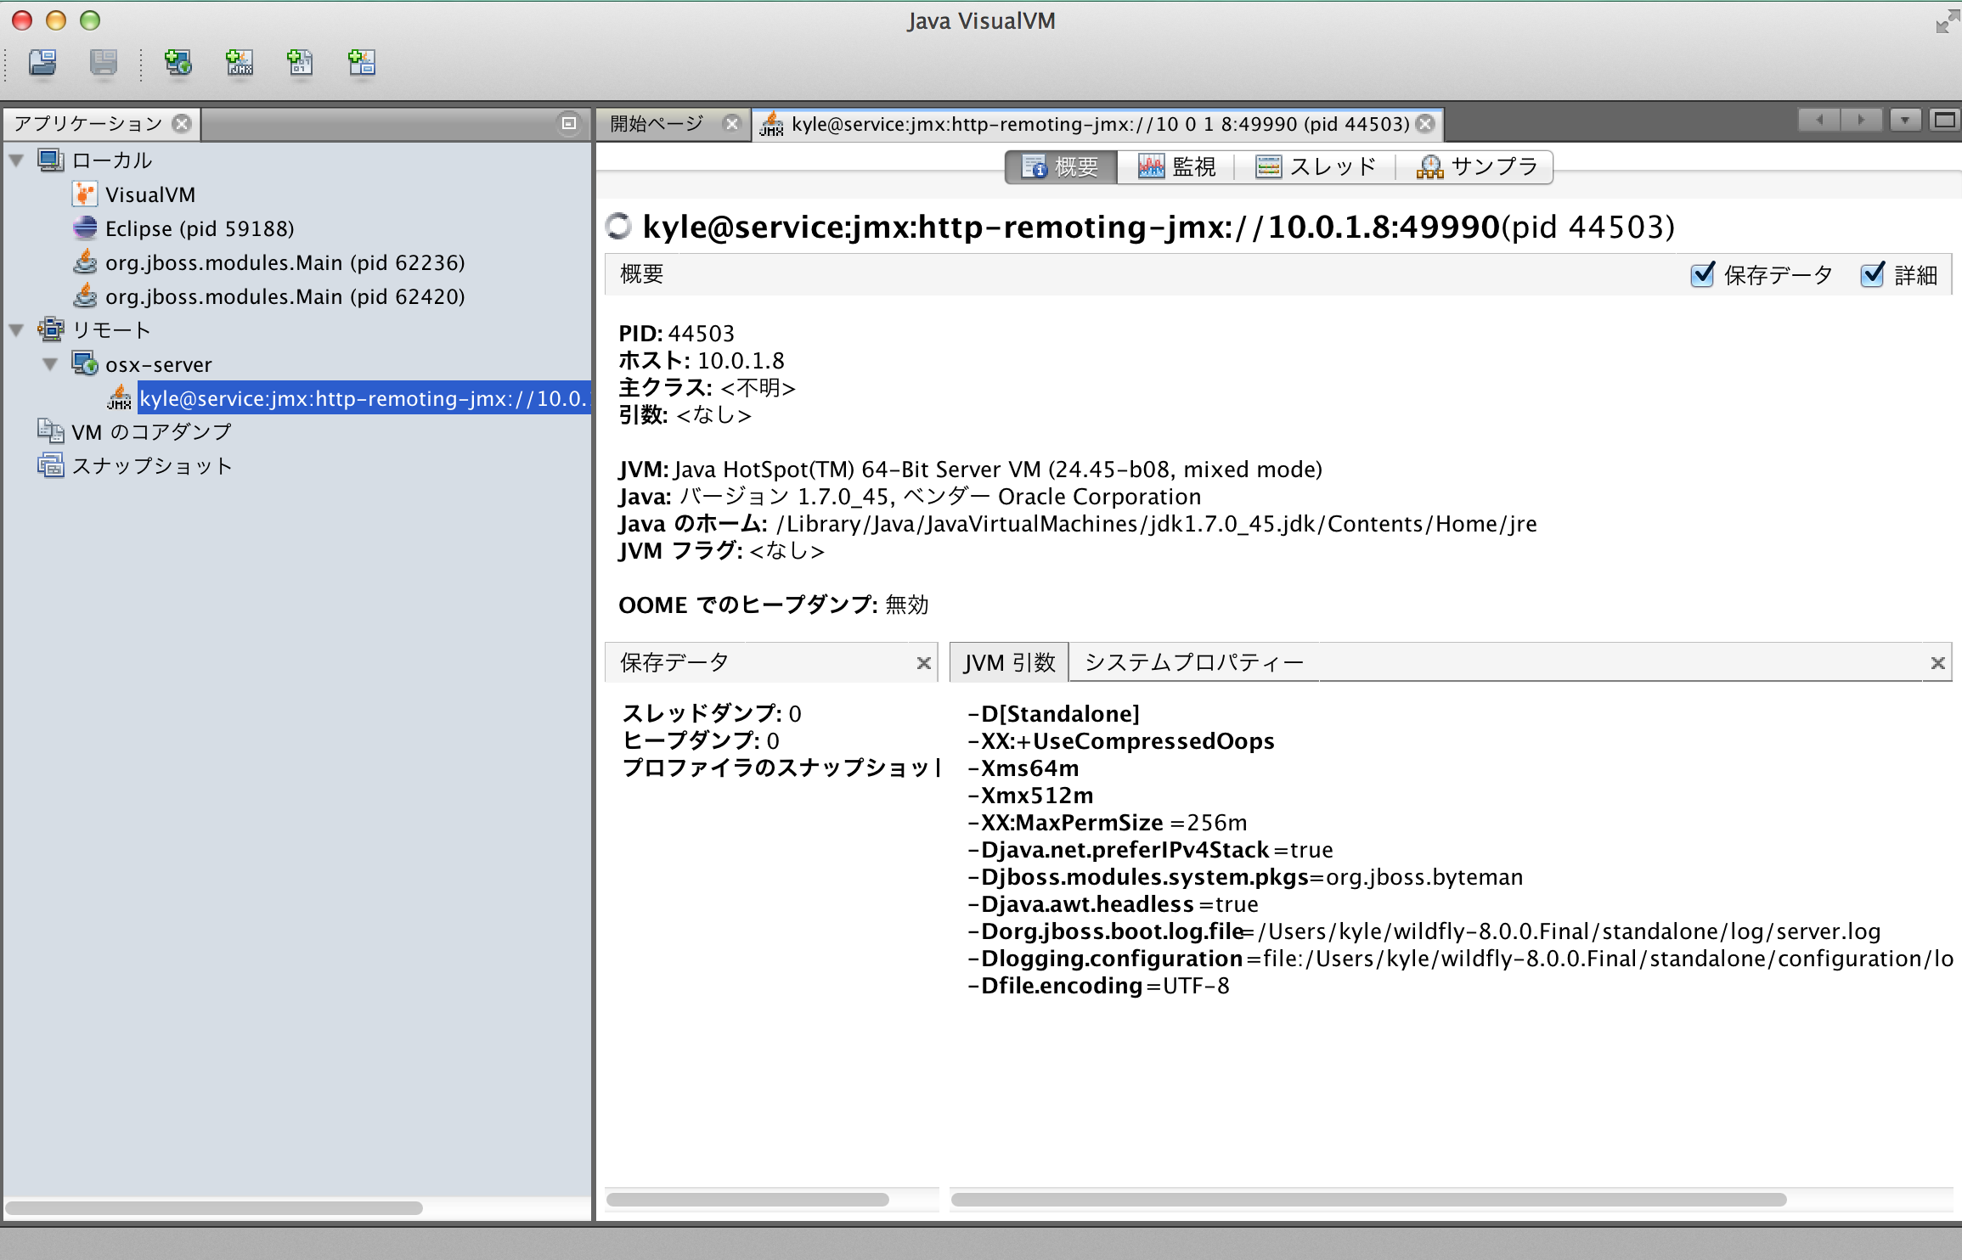1962x1260 pixels.
Task: Click the Add JMX Connection toolbar icon
Action: click(240, 63)
